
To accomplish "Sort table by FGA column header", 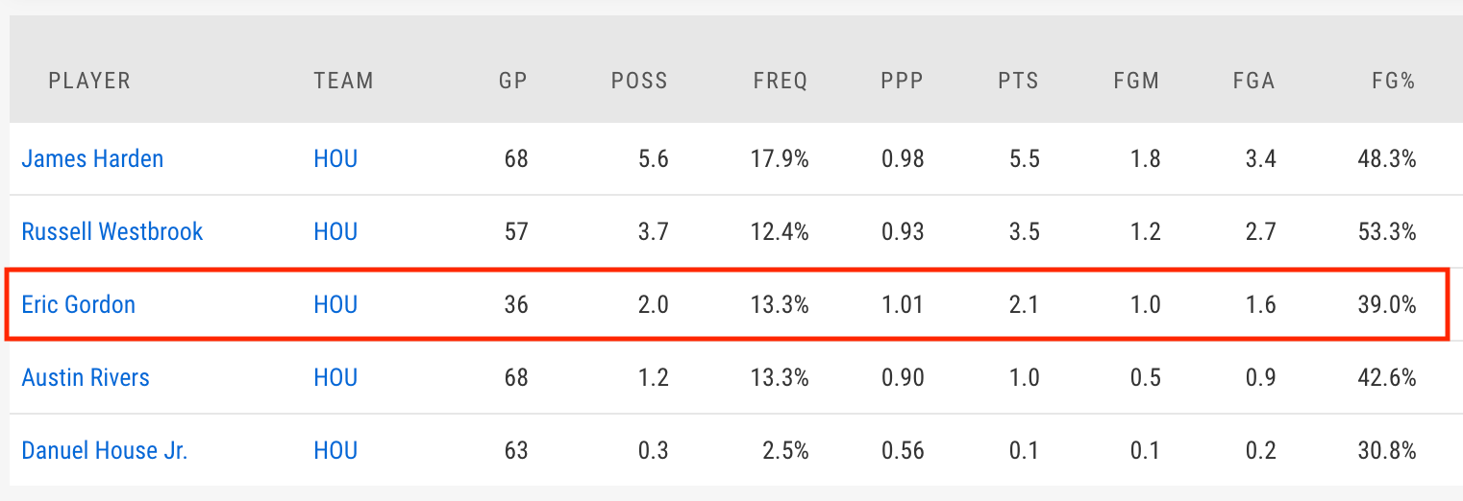I will tap(1254, 81).
